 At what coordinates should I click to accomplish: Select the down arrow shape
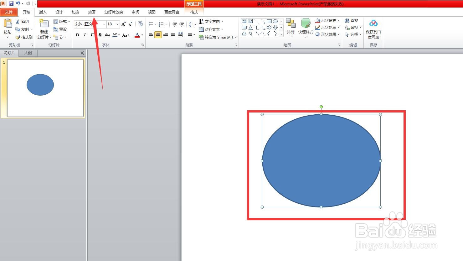point(275,28)
